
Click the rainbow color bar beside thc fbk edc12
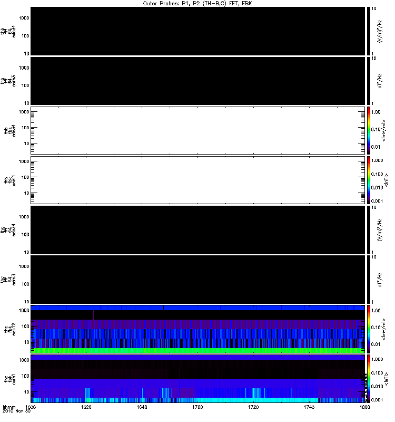(369, 329)
